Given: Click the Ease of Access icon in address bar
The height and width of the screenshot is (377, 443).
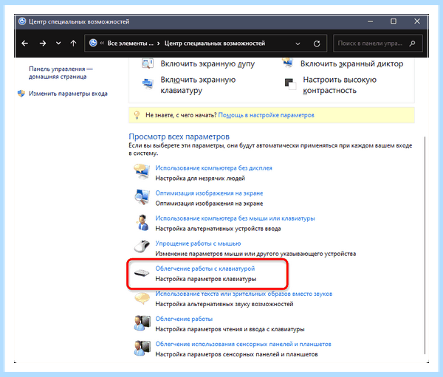Looking at the screenshot, I should 93,43.
